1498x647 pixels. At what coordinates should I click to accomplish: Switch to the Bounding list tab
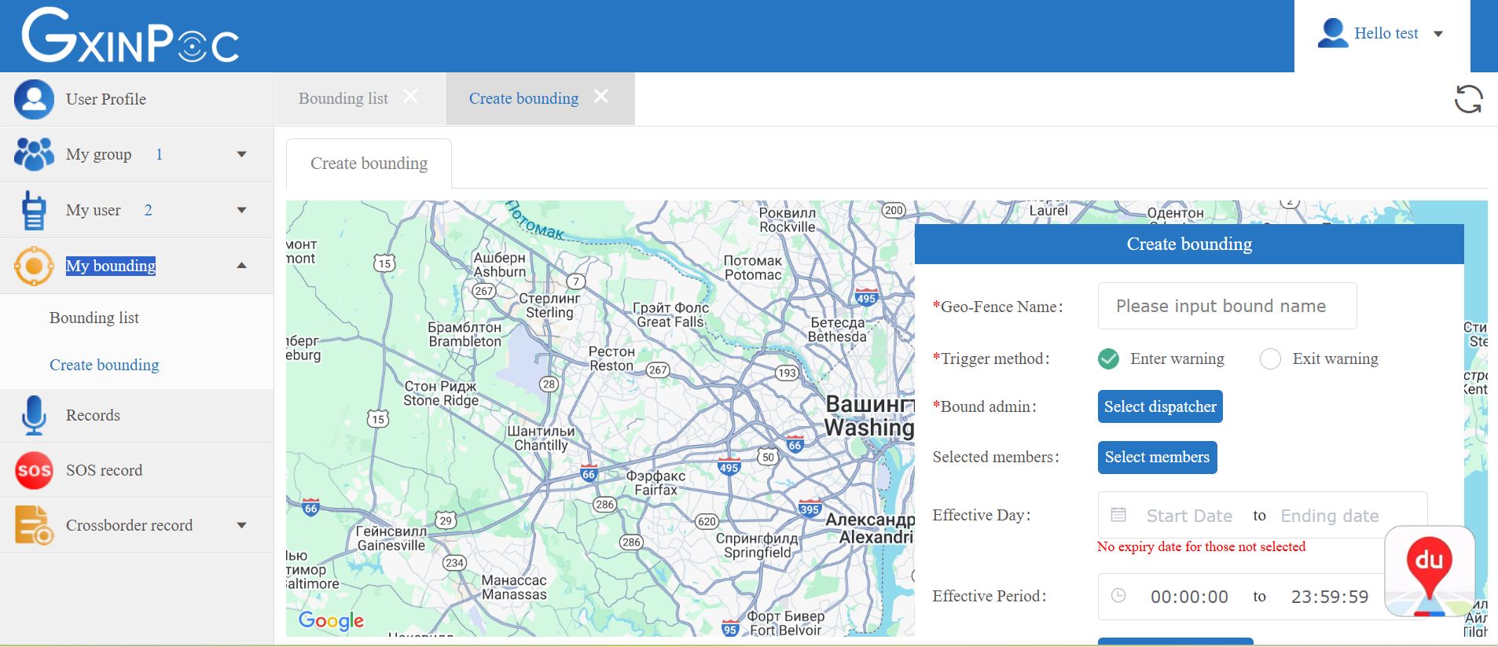tap(343, 98)
